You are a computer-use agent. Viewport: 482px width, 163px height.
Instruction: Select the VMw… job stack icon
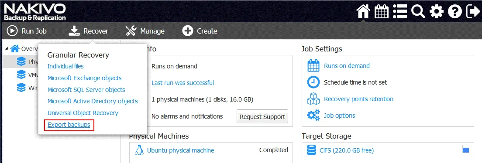(x=21, y=75)
